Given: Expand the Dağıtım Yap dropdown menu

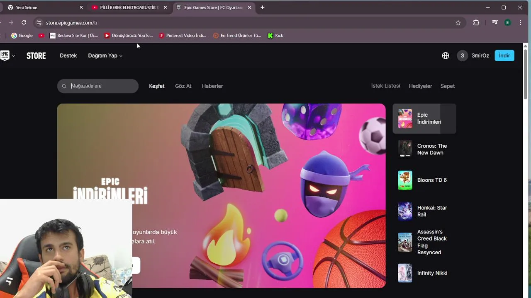Looking at the screenshot, I should (x=105, y=55).
